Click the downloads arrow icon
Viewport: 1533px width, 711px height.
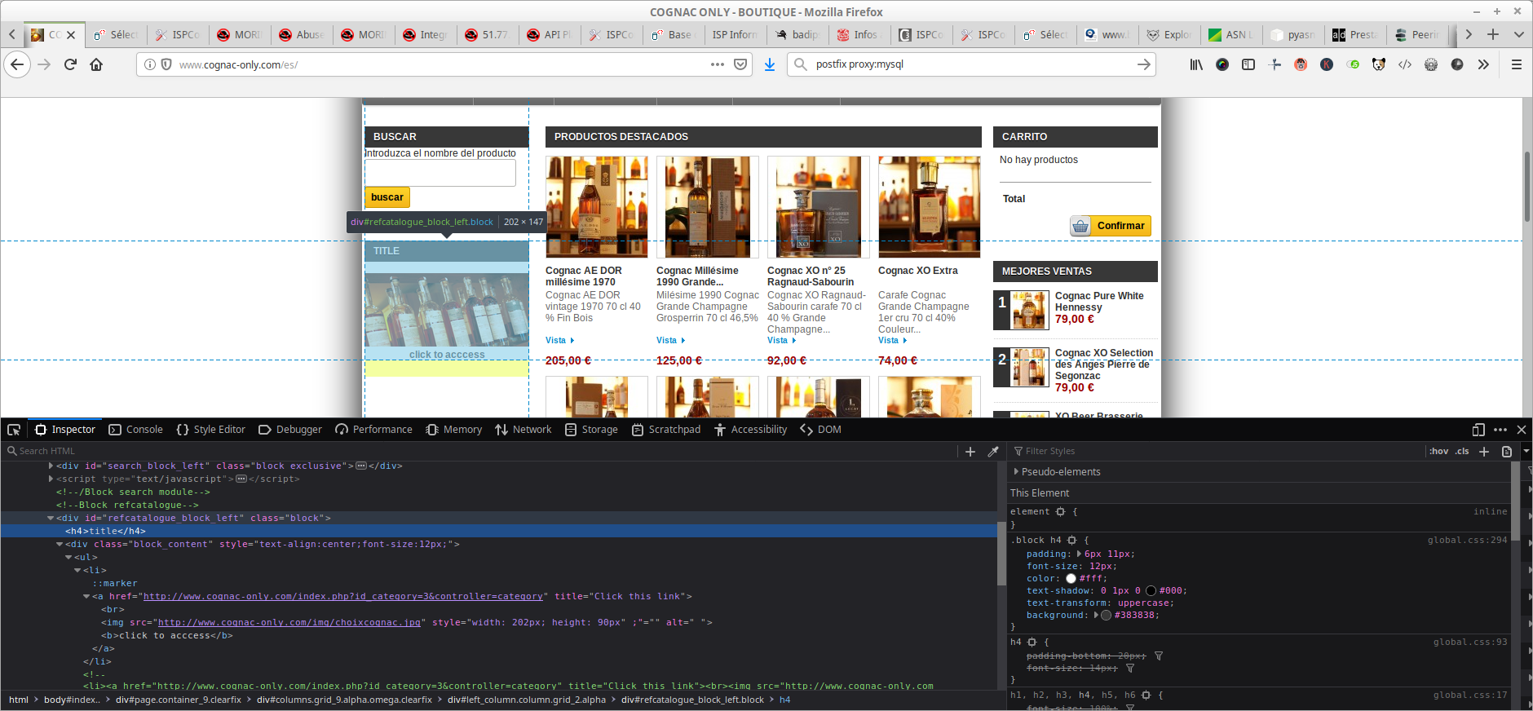coord(769,64)
